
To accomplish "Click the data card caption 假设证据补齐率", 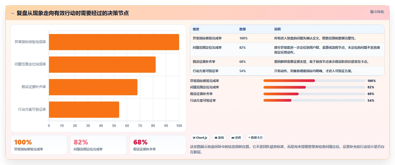I will [x=144, y=149].
